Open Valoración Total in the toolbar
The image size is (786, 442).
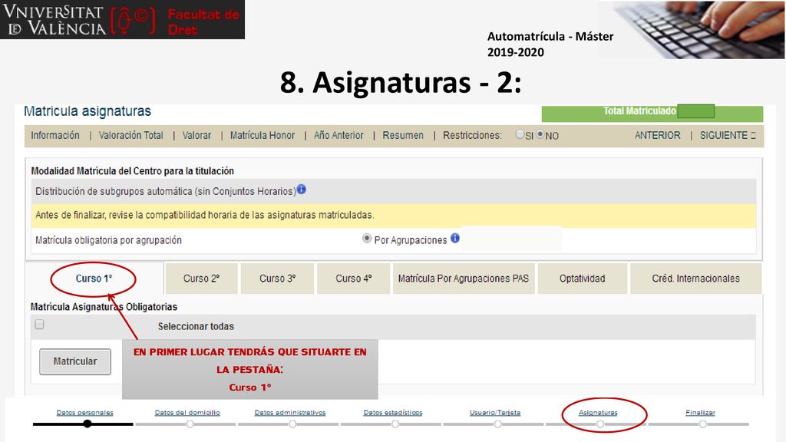click(130, 135)
